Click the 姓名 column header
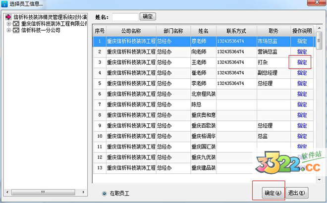Viewport: 327px width, 203px height. (x=203, y=31)
